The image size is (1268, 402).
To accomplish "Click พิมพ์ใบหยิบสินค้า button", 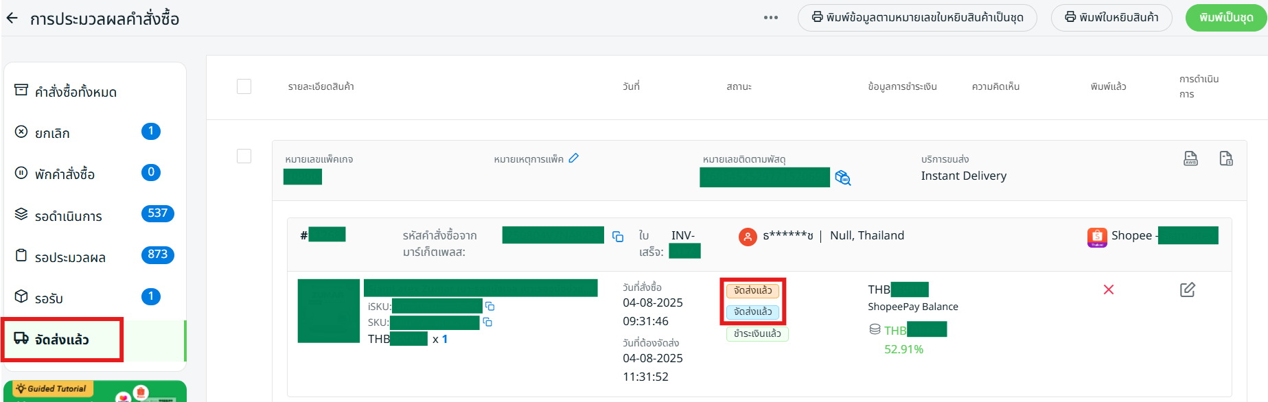I will [x=1111, y=18].
